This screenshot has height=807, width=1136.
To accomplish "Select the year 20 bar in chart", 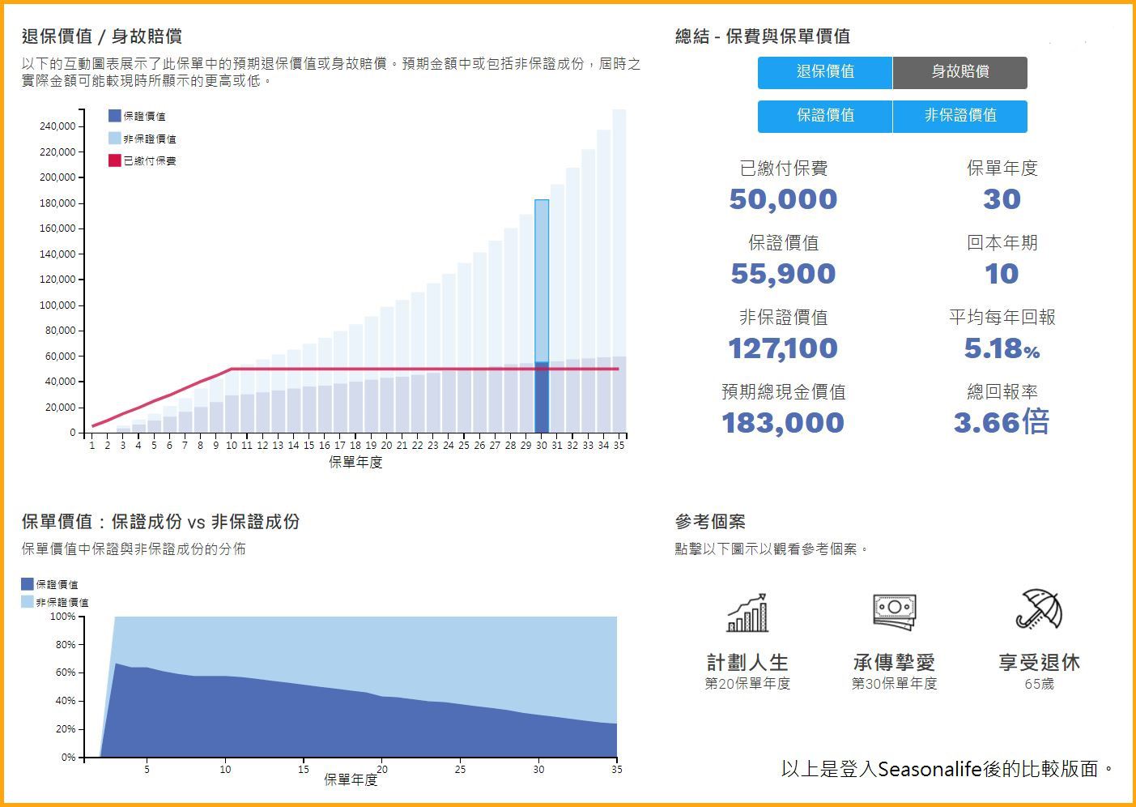I will 386,370.
